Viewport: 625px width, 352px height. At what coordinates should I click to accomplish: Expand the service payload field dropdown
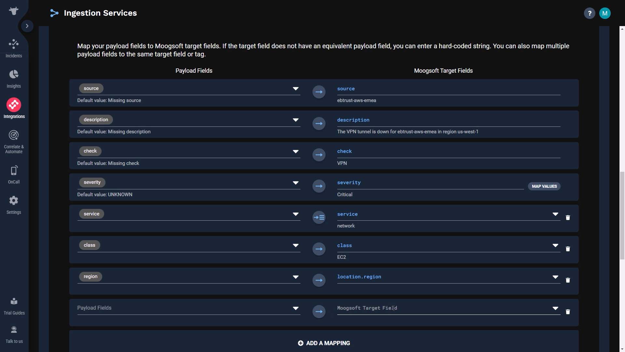pyautogui.click(x=296, y=214)
